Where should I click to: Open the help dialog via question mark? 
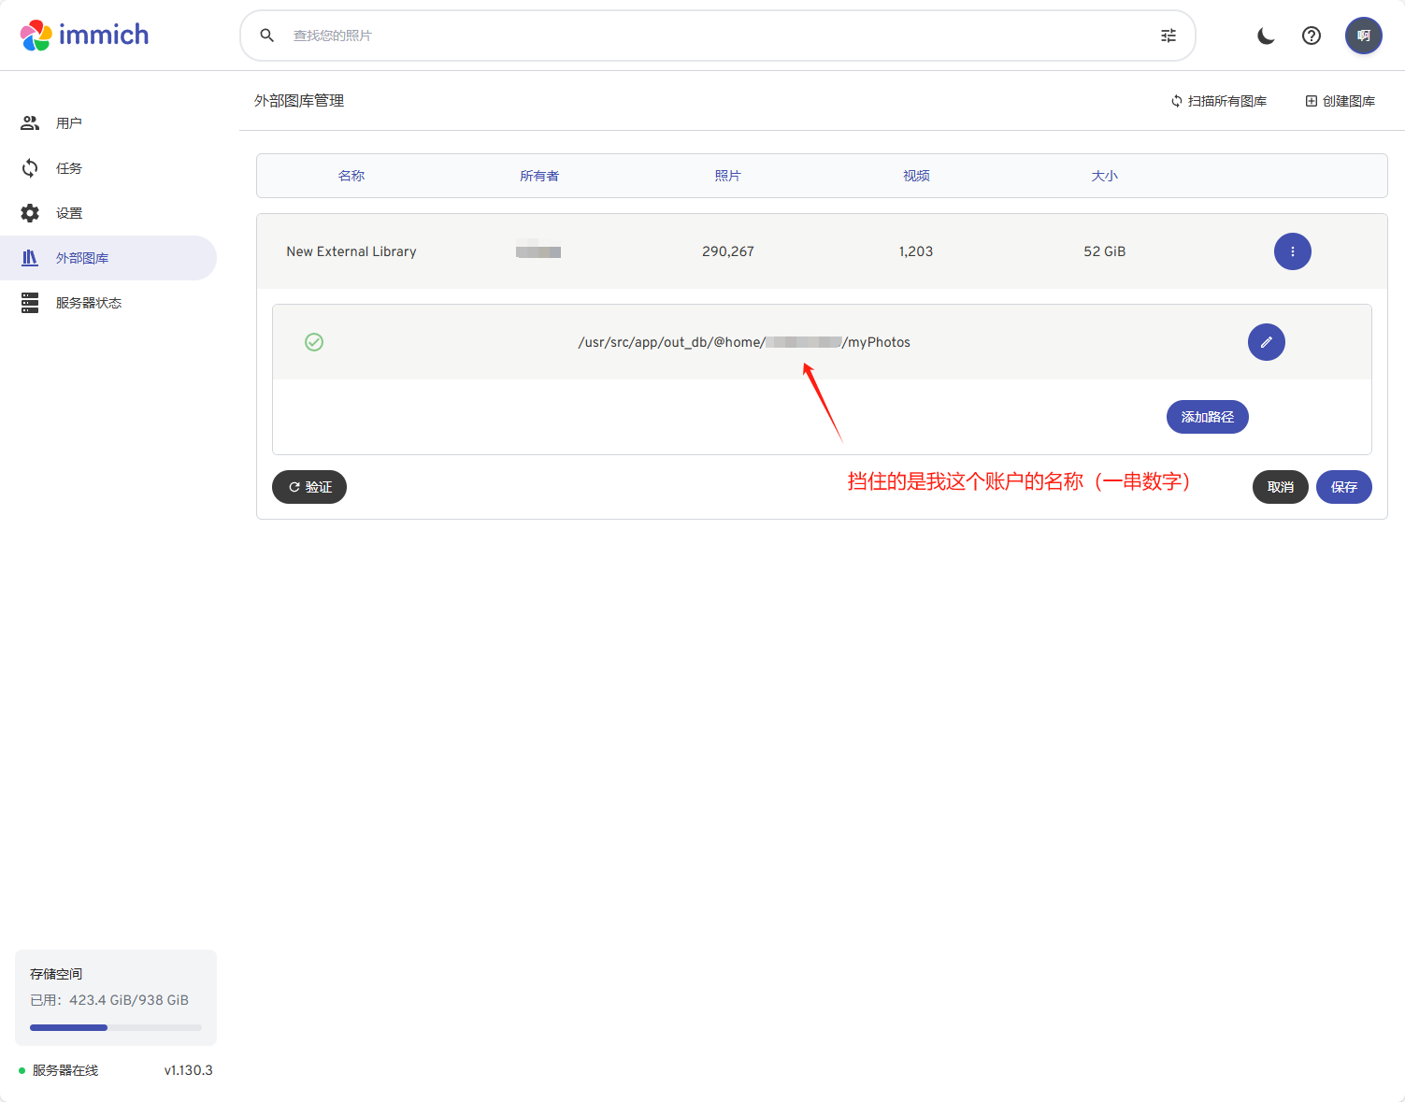coord(1312,36)
